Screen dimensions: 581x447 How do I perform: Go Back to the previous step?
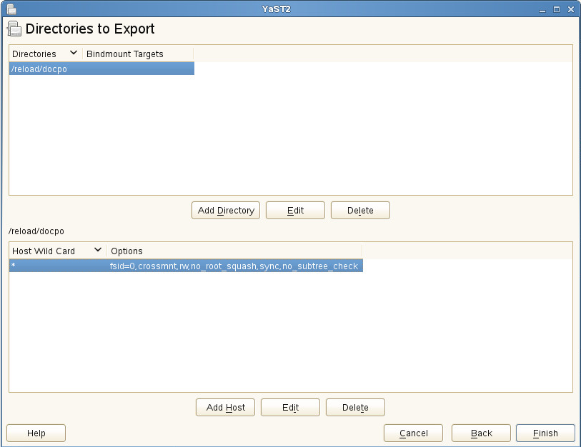(481, 433)
